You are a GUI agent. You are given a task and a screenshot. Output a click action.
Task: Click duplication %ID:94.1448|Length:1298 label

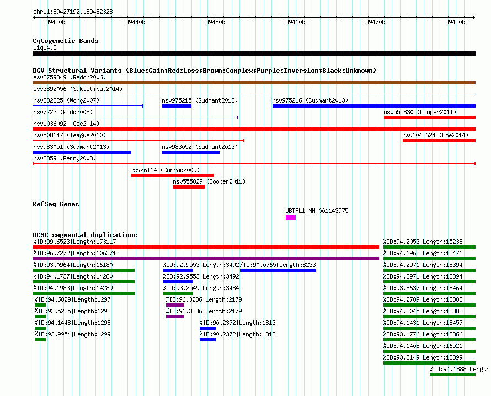pos(73,323)
